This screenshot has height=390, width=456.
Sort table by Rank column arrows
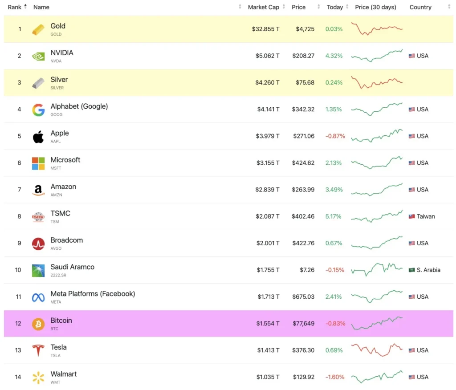pyautogui.click(x=25, y=7)
